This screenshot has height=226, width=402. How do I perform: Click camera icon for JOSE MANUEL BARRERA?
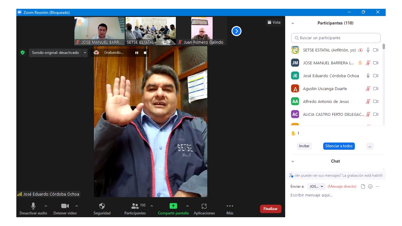click(376, 63)
